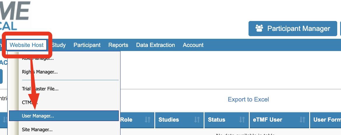This screenshot has height=135, width=341.
Task: Open the Reports menu
Action: tap(118, 45)
